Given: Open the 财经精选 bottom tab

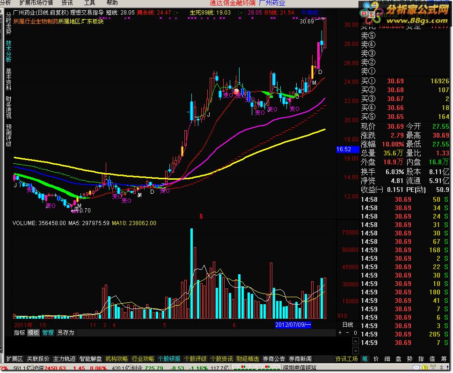Looking at the screenshot, I should (248, 359).
